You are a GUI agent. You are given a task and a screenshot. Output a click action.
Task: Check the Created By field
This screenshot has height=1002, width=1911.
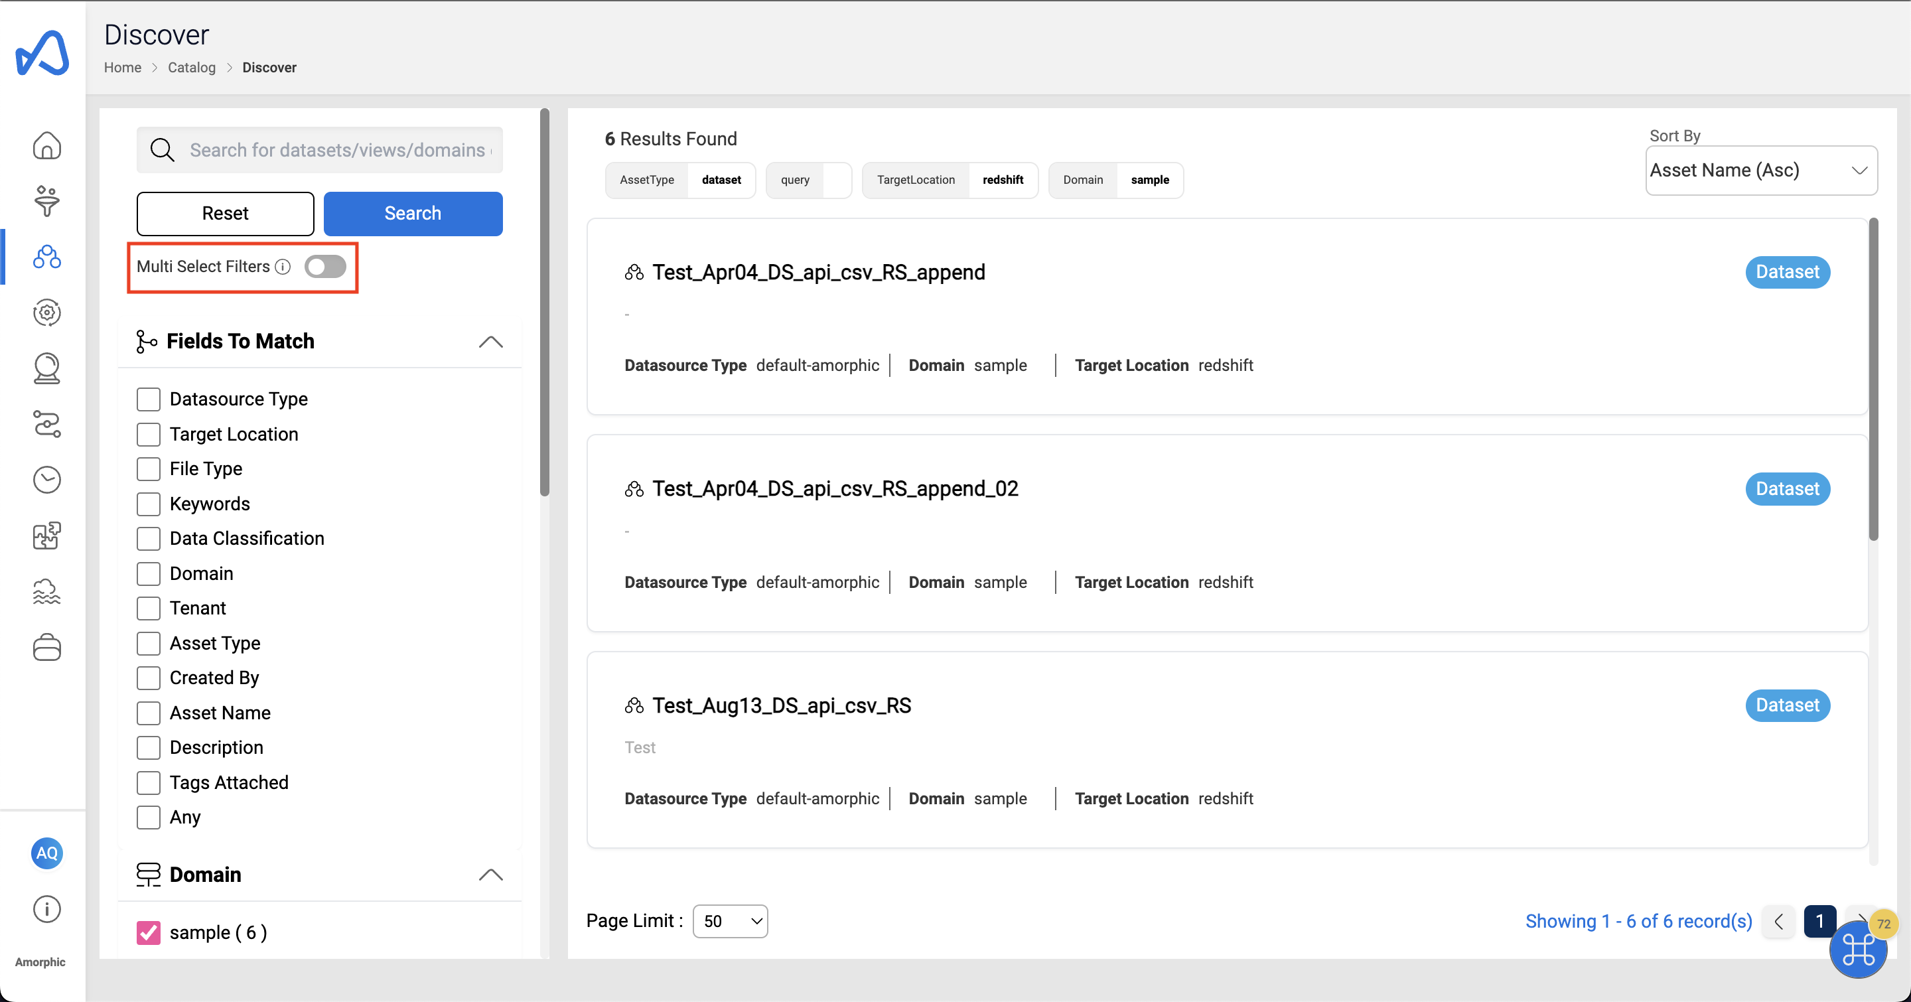pos(149,678)
